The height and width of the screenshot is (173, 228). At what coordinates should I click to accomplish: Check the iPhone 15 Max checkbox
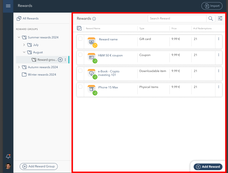80,87
